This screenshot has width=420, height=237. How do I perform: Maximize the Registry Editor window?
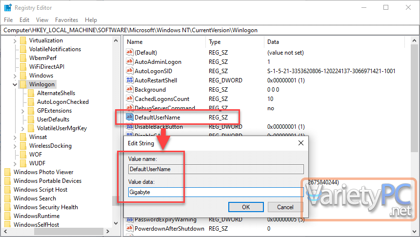386,7
